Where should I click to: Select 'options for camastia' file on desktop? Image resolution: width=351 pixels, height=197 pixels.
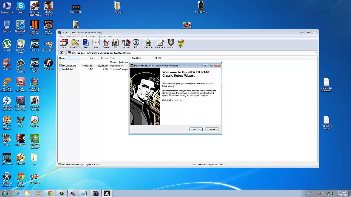(326, 85)
